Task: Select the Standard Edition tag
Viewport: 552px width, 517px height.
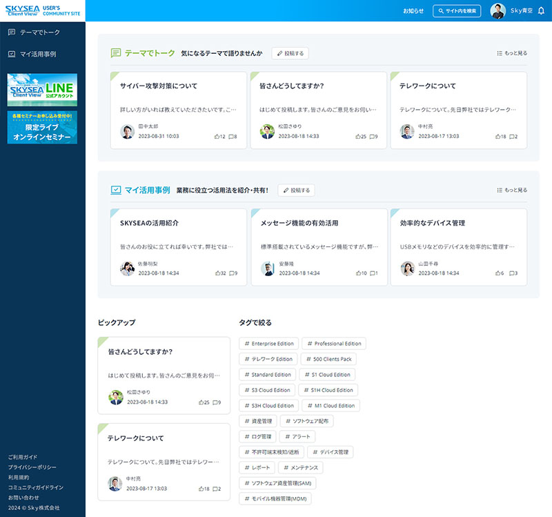Action: click(x=268, y=374)
